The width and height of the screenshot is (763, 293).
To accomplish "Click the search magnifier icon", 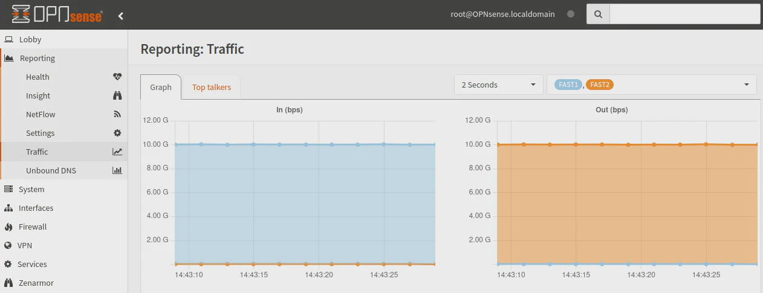I will (598, 14).
